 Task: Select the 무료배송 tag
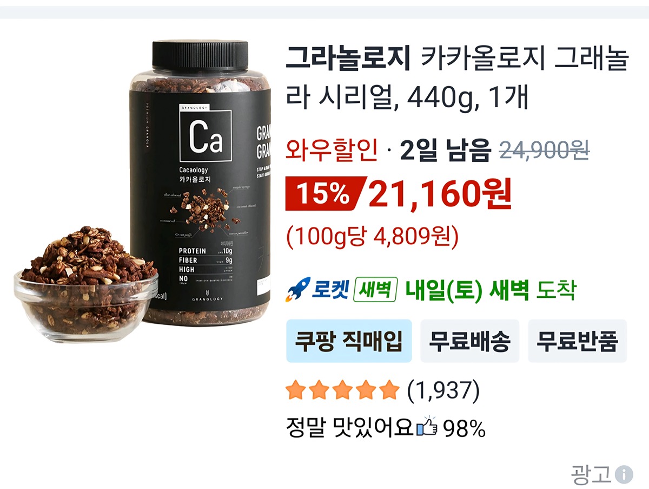pos(469,341)
